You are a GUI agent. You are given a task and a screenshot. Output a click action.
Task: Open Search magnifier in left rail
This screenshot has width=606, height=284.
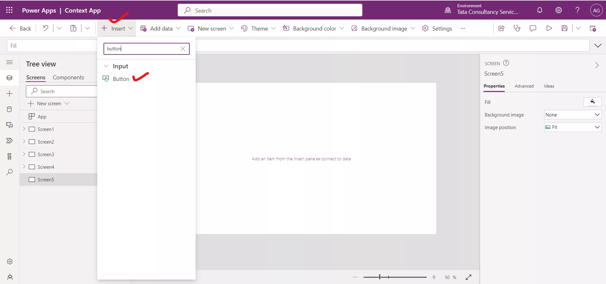9,172
